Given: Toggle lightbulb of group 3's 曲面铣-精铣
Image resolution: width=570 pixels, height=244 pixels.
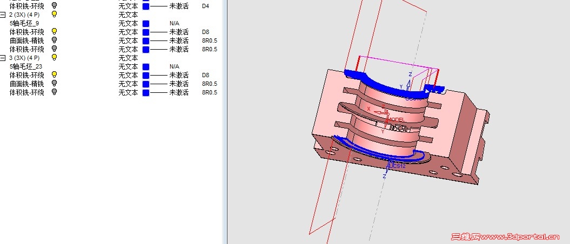Looking at the screenshot, I should 54,83.
